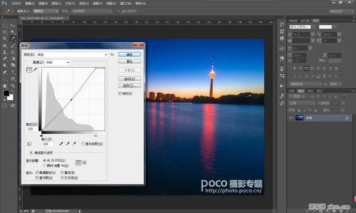Toggle histogram (直方图) checkbox

(37, 178)
